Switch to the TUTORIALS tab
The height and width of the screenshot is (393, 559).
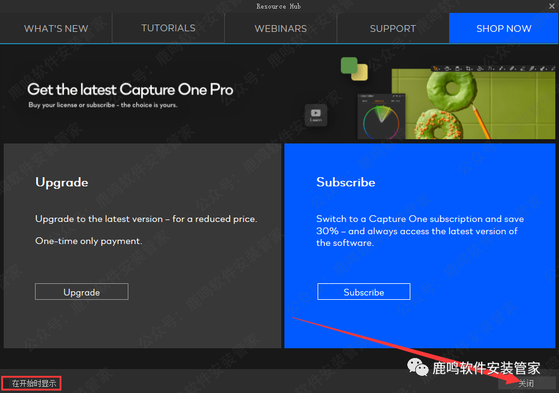pos(168,28)
